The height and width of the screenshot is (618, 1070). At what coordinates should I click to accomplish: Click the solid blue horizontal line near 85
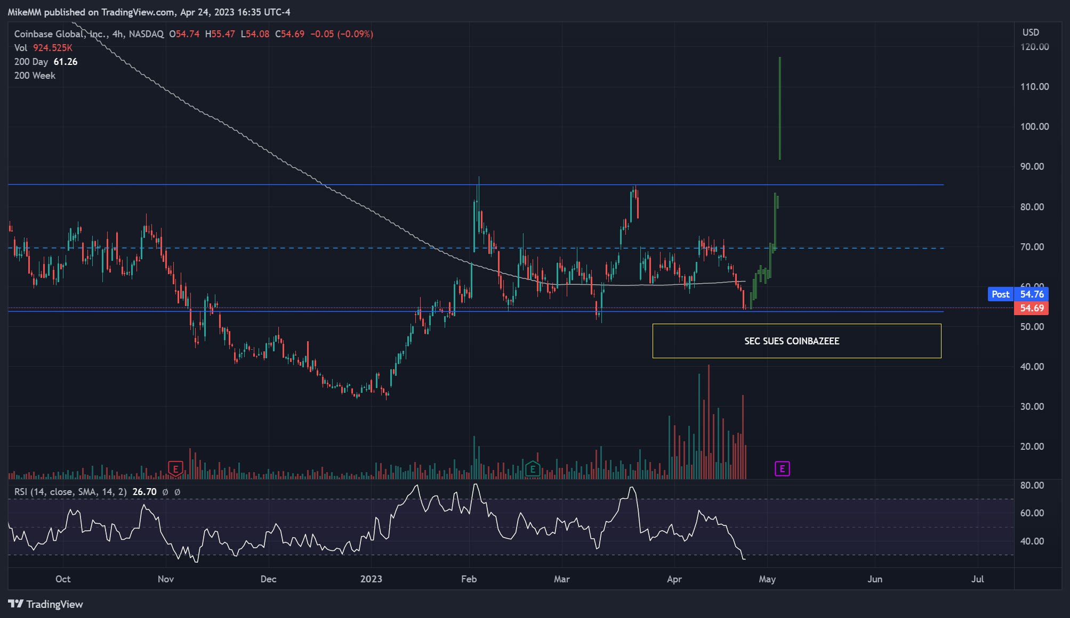[476, 185]
